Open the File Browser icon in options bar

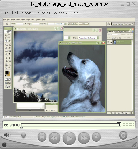(108, 24)
